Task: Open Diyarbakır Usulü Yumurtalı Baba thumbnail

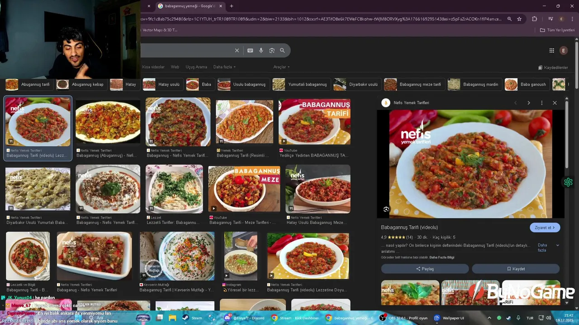Action: coord(38,189)
